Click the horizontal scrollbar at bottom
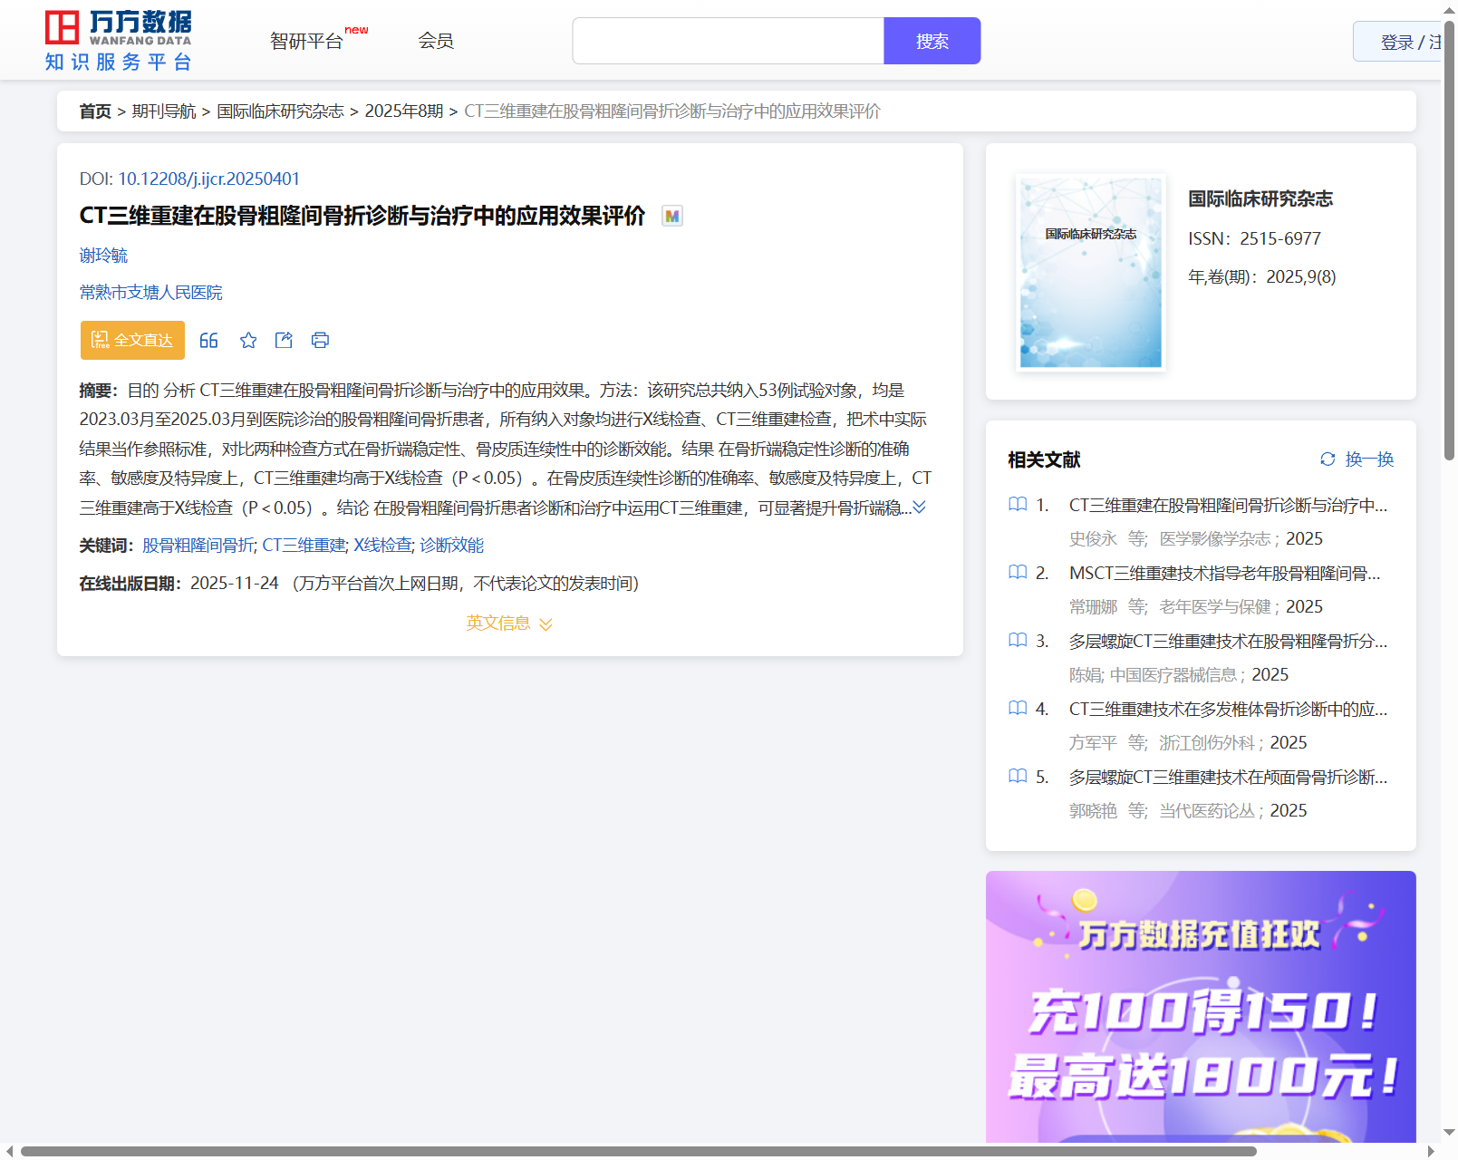This screenshot has height=1160, width=1458. pos(638,1151)
